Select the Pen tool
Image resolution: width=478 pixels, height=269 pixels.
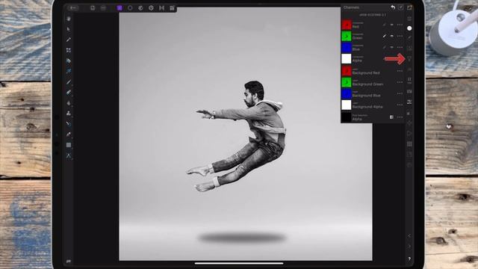69,134
